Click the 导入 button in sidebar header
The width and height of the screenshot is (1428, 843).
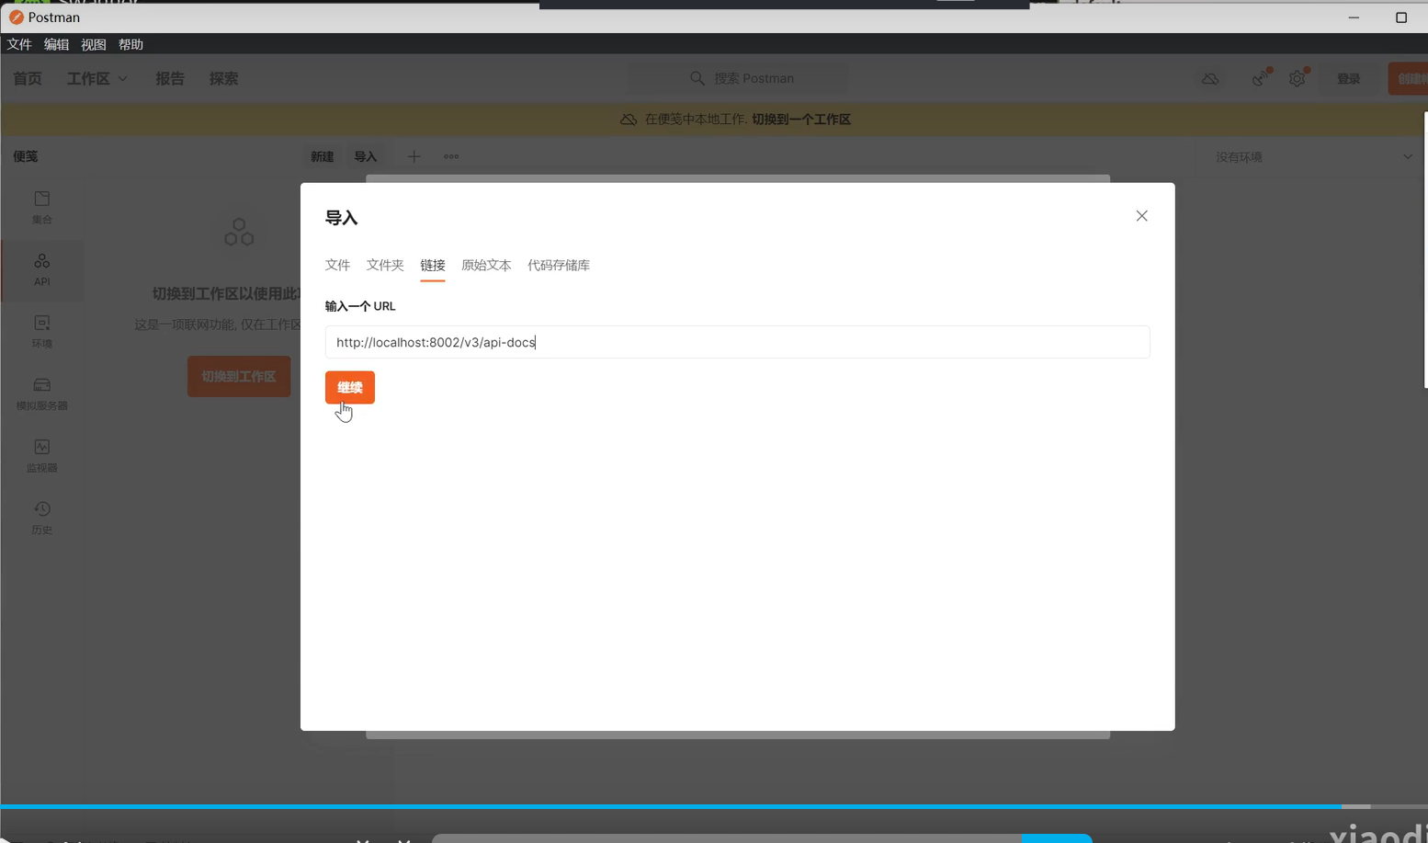[x=366, y=156]
